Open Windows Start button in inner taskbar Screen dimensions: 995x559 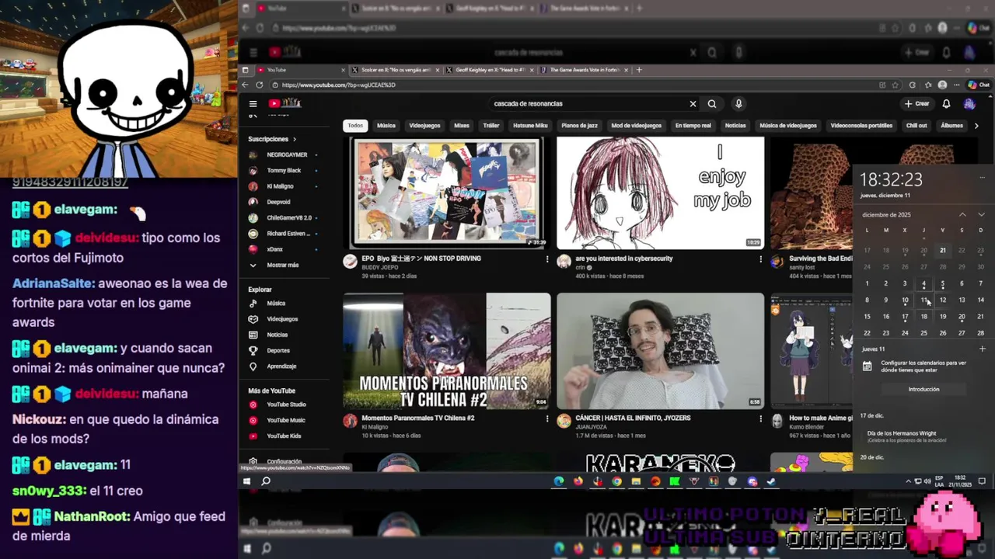pos(246,481)
